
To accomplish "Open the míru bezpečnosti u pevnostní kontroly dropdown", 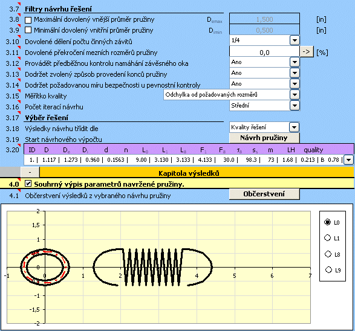I will (x=295, y=83).
